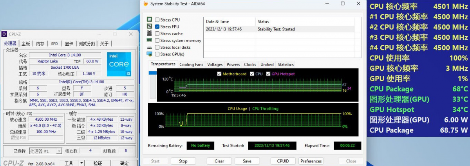Image resolution: width=470 pixels, height=166 pixels.
Task: Enable the Stress CPU checkbox
Action: tap(157, 20)
